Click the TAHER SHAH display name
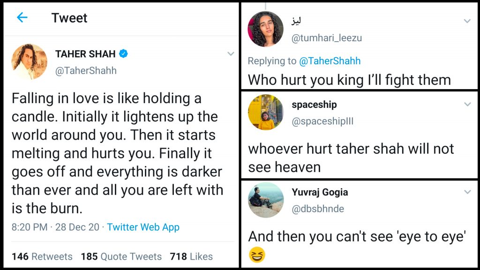Screen dimensions: 480x270 coord(85,54)
